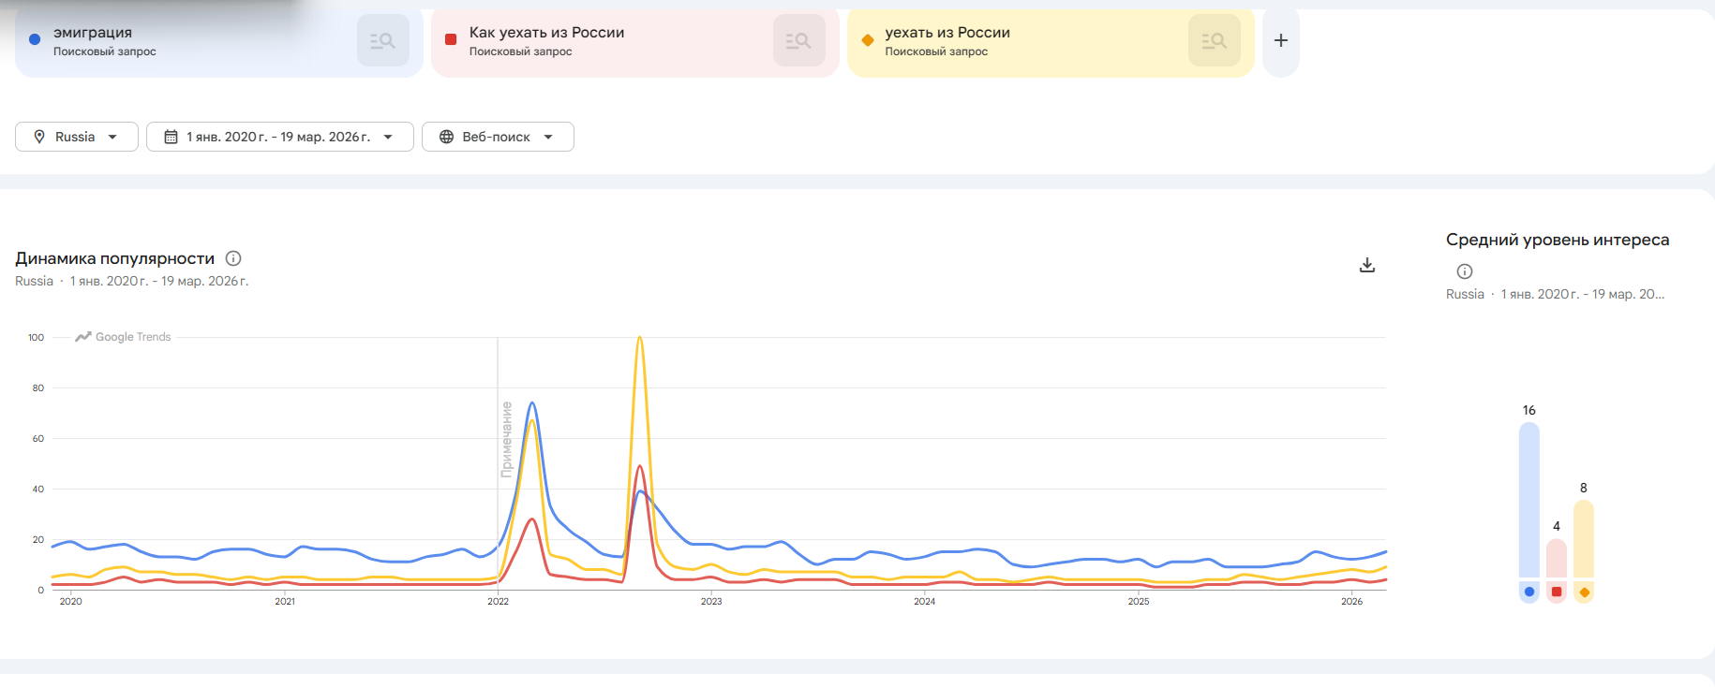The height and width of the screenshot is (687, 1715).
Task: Click the Google Trends logo on chart
Action: pos(124,337)
